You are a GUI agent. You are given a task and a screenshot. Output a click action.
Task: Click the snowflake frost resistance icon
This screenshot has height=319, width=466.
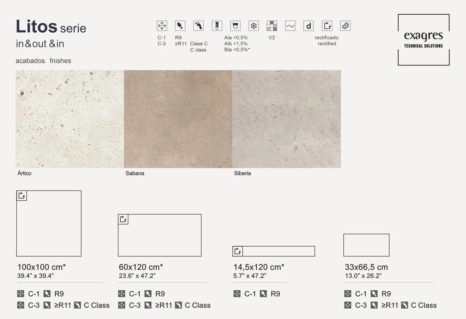pyautogui.click(x=254, y=26)
